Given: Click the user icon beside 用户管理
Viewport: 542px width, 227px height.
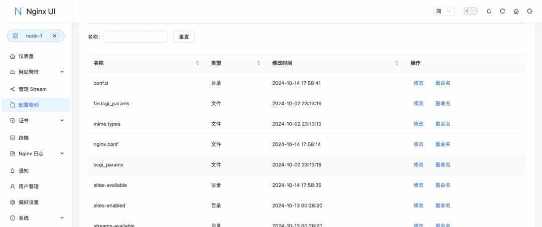Looking at the screenshot, I should tap(13, 186).
